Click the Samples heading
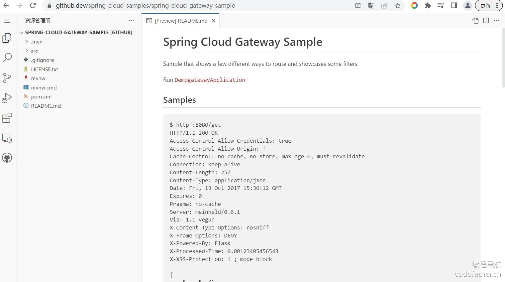 click(179, 100)
